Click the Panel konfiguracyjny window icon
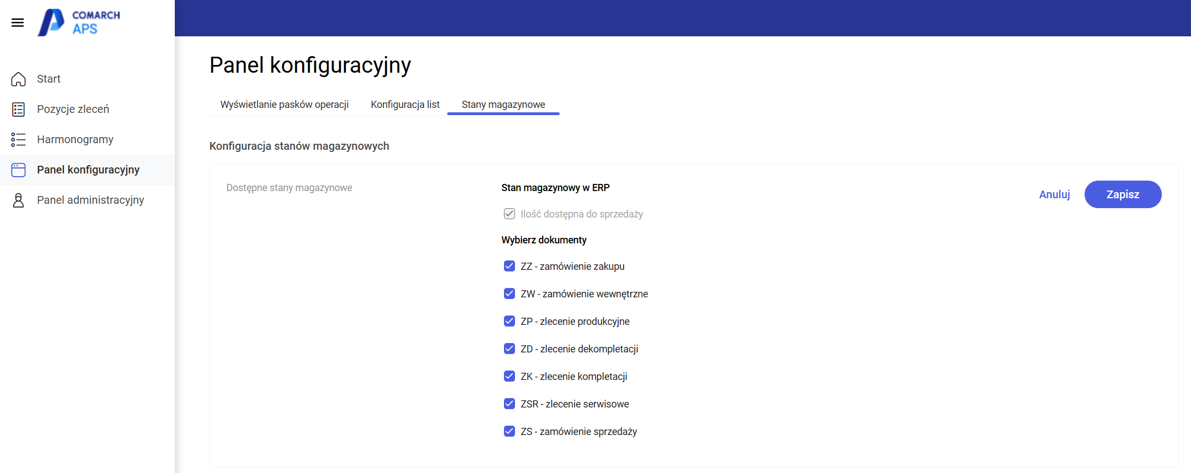 point(18,170)
